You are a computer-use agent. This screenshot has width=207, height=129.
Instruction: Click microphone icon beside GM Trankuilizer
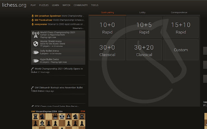click(33, 20)
